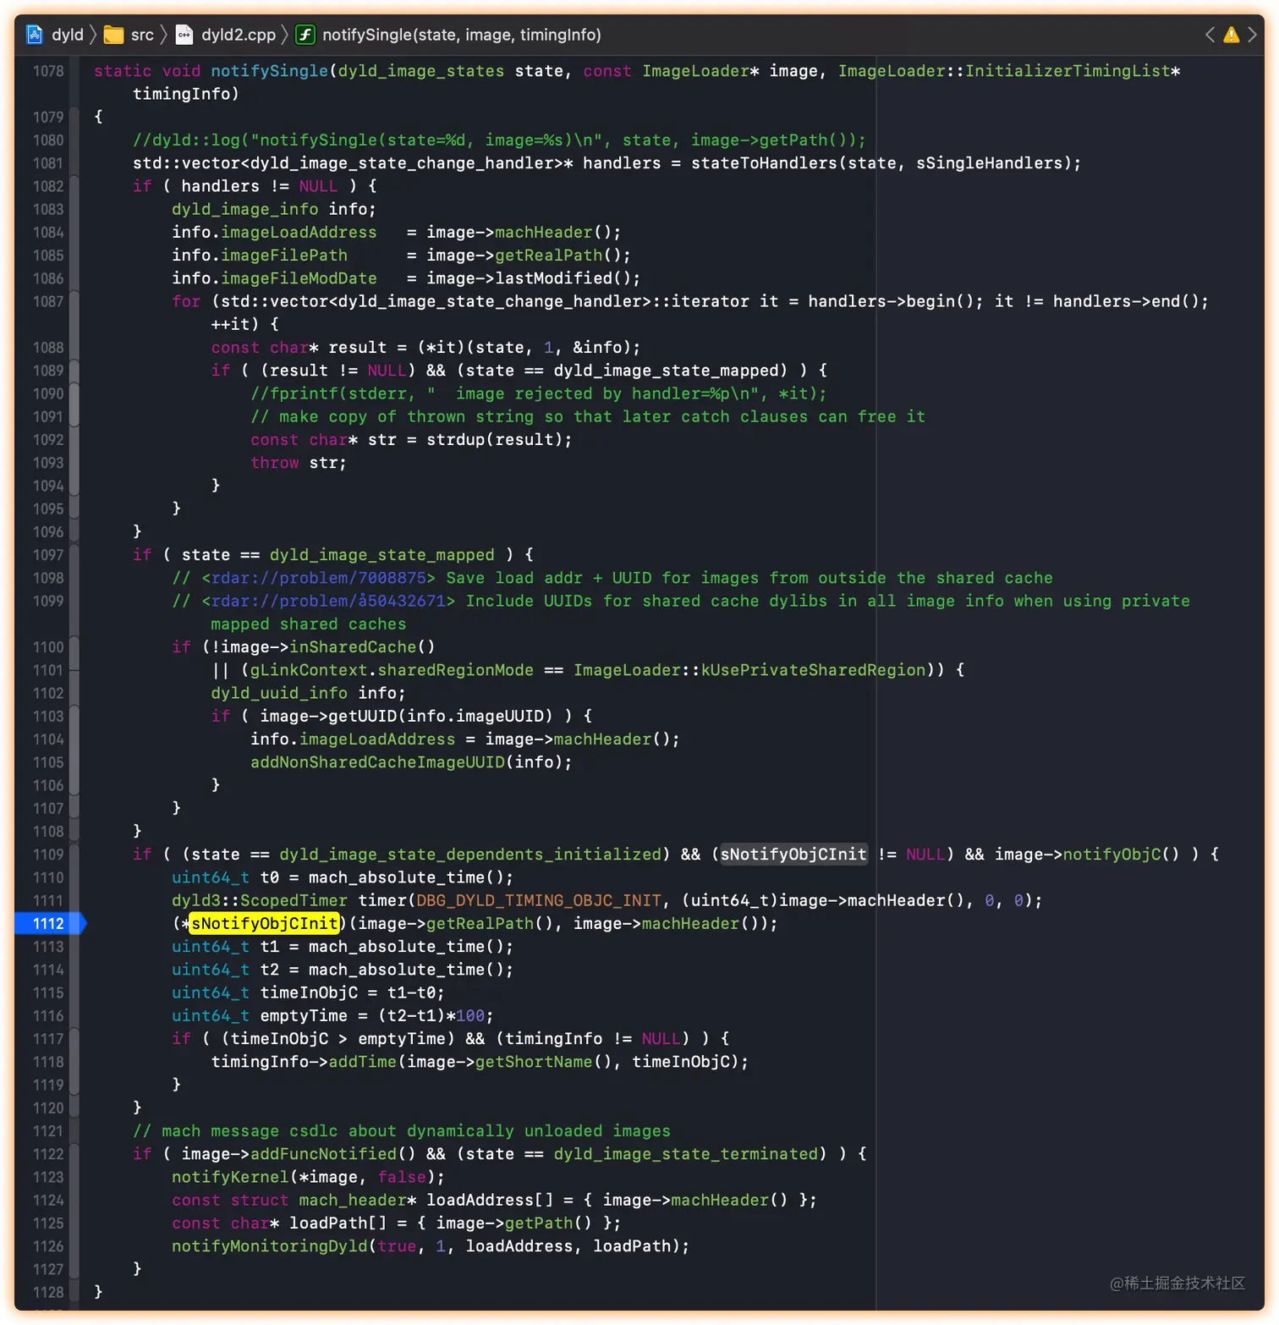This screenshot has height=1325, width=1279.
Task: Click the notifyMonitoringDyld function call
Action: pyautogui.click(x=270, y=1246)
